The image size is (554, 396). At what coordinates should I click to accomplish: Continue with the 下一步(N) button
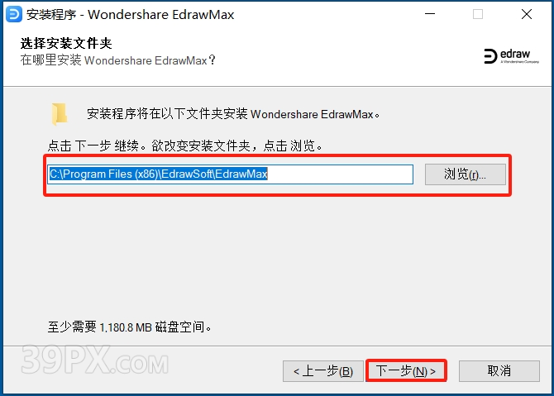tap(406, 371)
